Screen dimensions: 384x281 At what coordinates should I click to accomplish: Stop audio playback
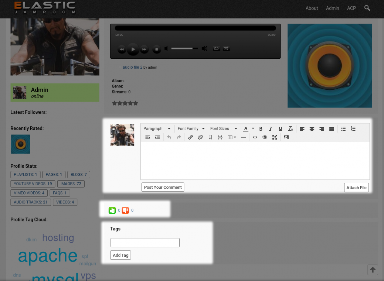pos(157,49)
